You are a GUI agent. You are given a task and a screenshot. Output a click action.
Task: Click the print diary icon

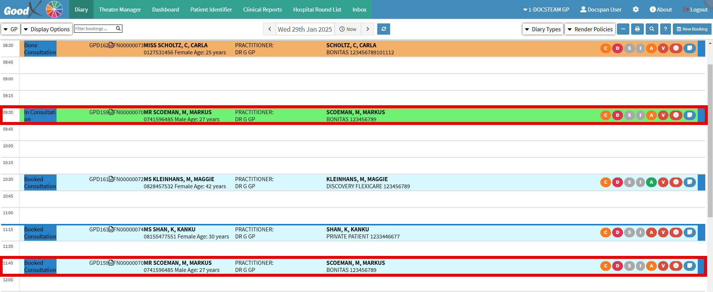(x=637, y=29)
